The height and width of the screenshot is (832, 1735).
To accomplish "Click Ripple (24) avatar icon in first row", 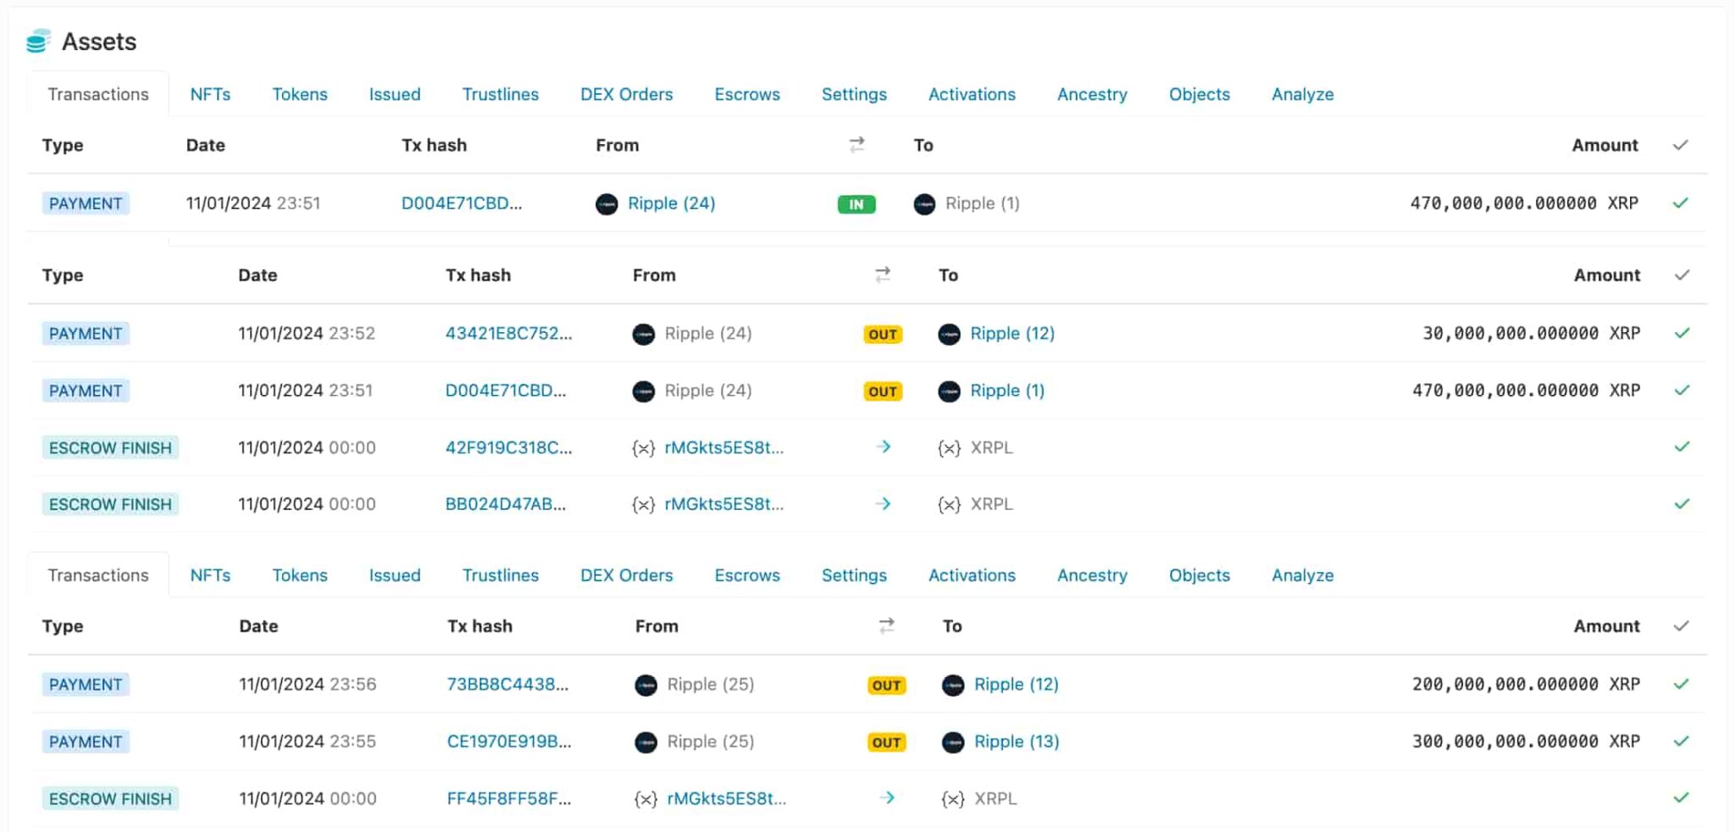I will click(607, 204).
